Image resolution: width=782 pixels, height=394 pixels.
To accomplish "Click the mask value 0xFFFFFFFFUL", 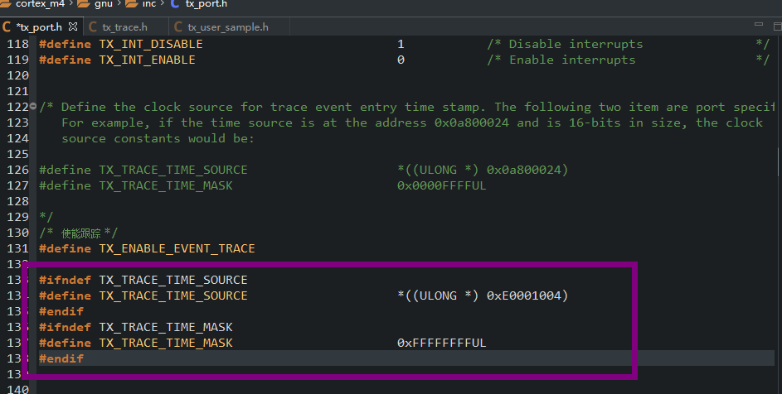I will click(441, 344).
